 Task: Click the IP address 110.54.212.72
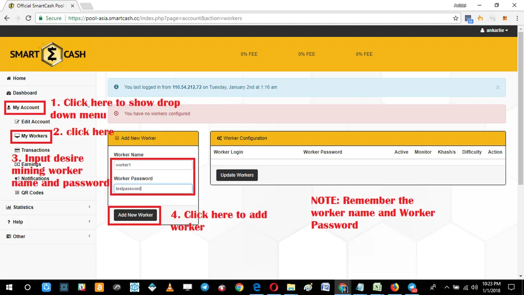tap(187, 87)
